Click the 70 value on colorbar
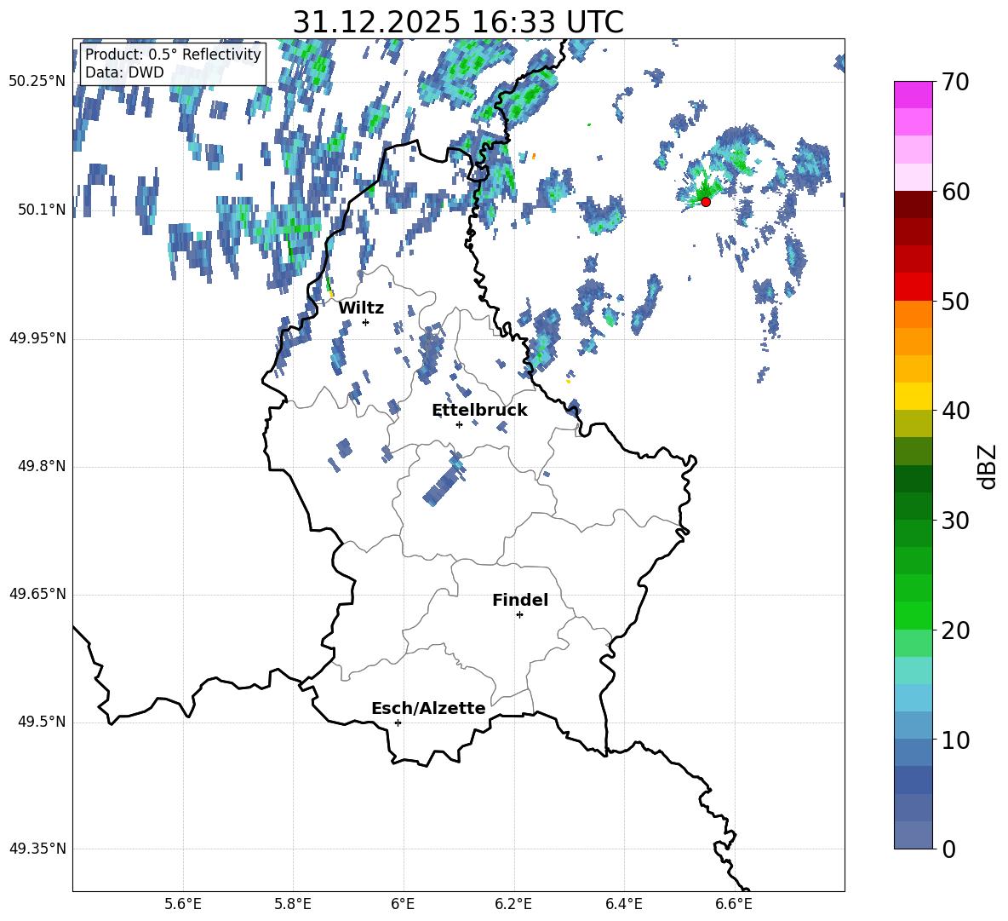The width and height of the screenshot is (1008, 921). (955, 82)
